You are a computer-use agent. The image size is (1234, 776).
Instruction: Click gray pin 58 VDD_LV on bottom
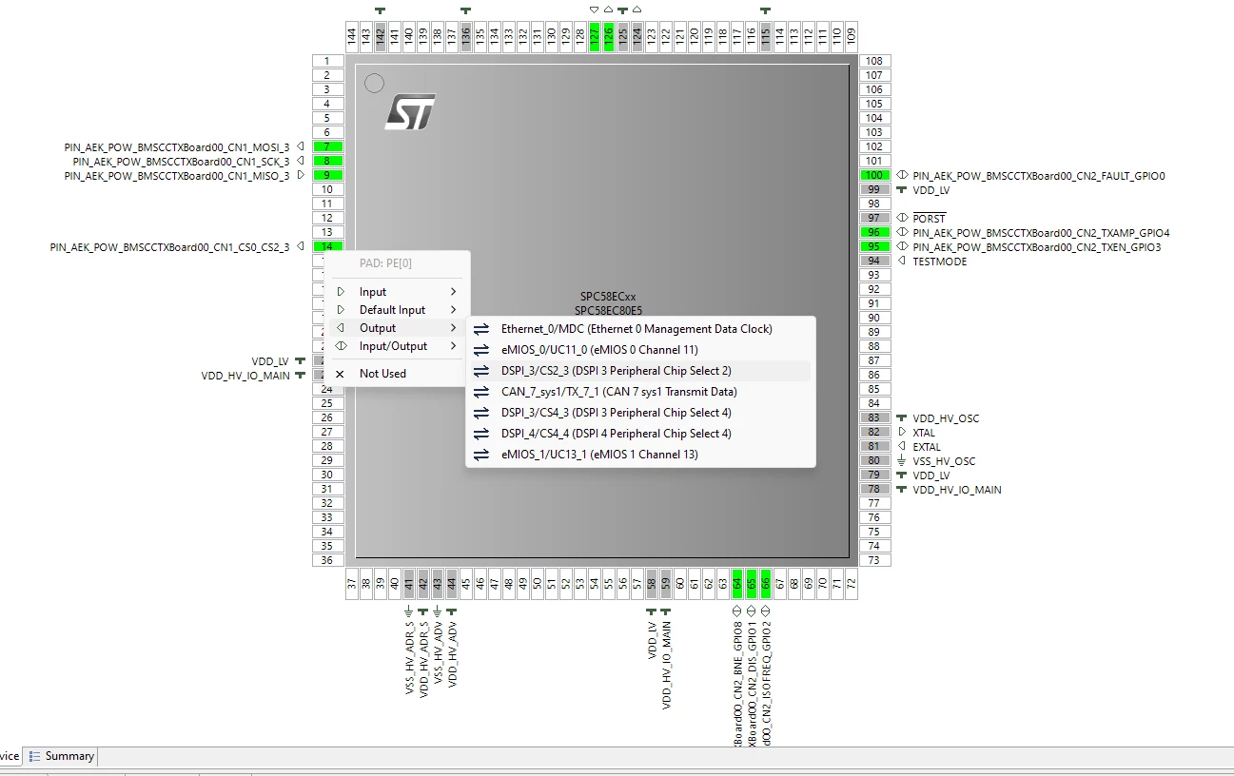pos(652,584)
